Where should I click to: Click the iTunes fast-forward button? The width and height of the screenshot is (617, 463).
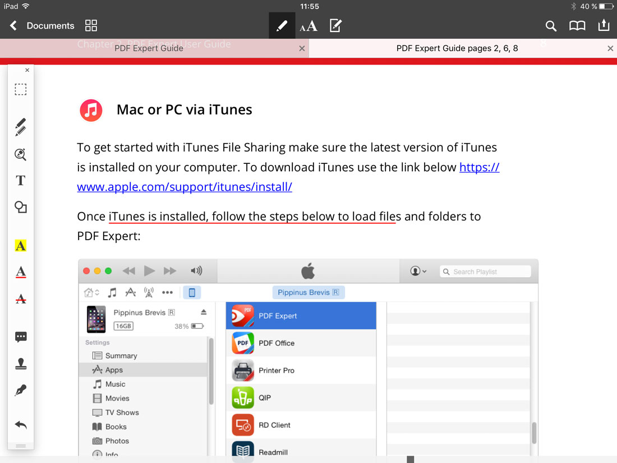pyautogui.click(x=170, y=271)
